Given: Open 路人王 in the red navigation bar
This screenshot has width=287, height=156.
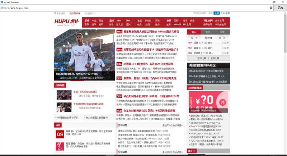Looking at the screenshot, I should point(120,24).
